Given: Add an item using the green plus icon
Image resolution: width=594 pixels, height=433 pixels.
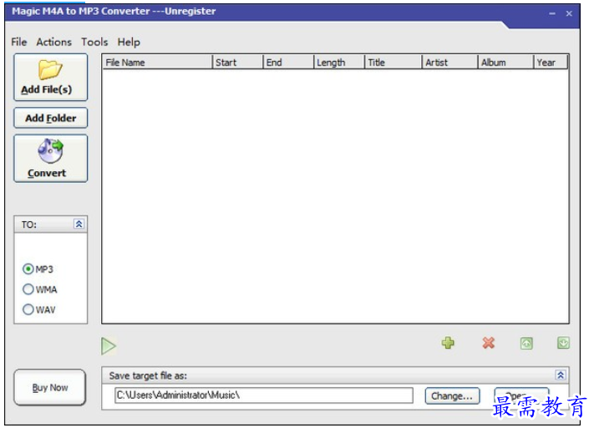Looking at the screenshot, I should 448,343.
